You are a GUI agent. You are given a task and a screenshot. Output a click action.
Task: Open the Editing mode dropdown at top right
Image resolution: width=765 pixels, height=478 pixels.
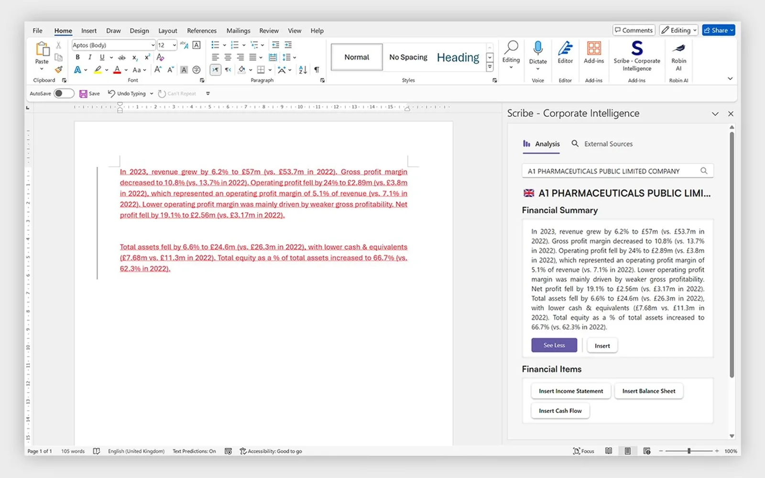pyautogui.click(x=678, y=30)
